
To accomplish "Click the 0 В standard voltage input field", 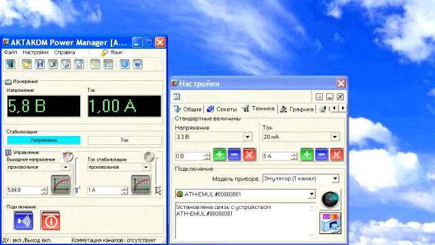I will [189, 157].
